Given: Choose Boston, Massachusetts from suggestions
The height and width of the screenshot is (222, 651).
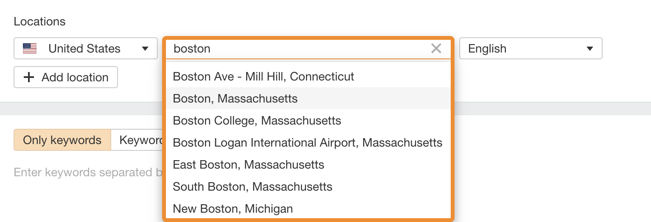Looking at the screenshot, I should [235, 99].
